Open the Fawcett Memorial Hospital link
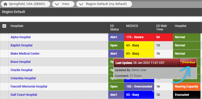 (x=29, y=86)
